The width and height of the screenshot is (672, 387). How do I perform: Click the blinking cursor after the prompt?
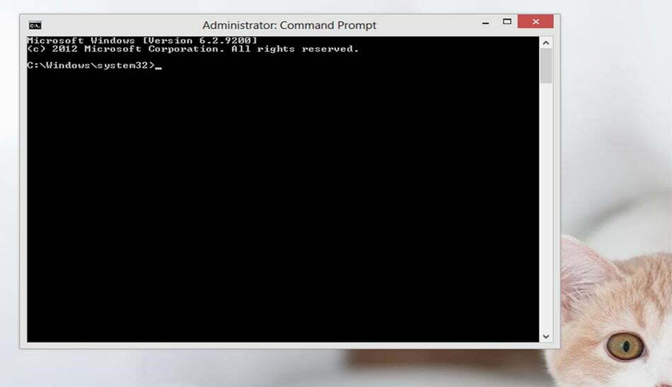[x=158, y=68]
